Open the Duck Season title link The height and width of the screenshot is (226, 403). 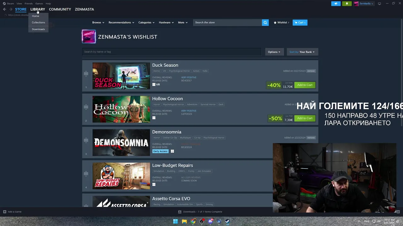[165, 65]
